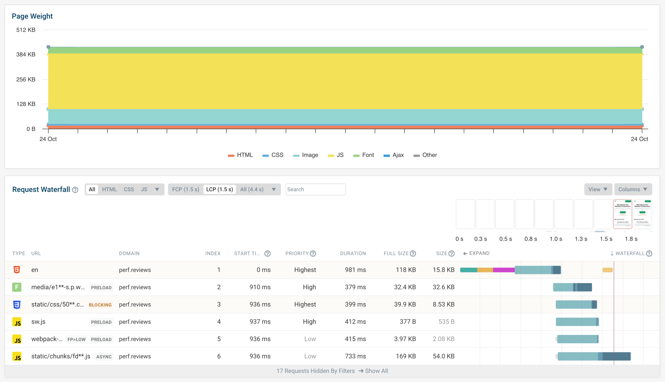This screenshot has width=665, height=382.
Task: Click the Search input field
Action: [x=315, y=189]
